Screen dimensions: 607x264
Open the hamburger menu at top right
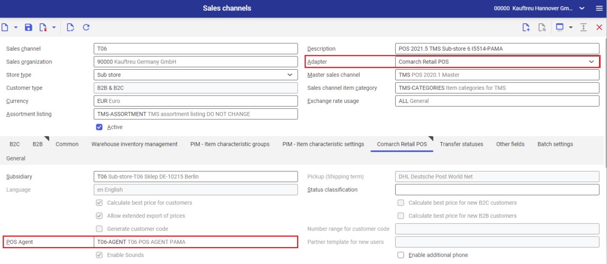[599, 8]
